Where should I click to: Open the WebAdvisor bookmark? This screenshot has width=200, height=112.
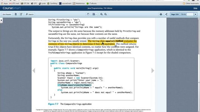pyautogui.click(x=79, y=3)
